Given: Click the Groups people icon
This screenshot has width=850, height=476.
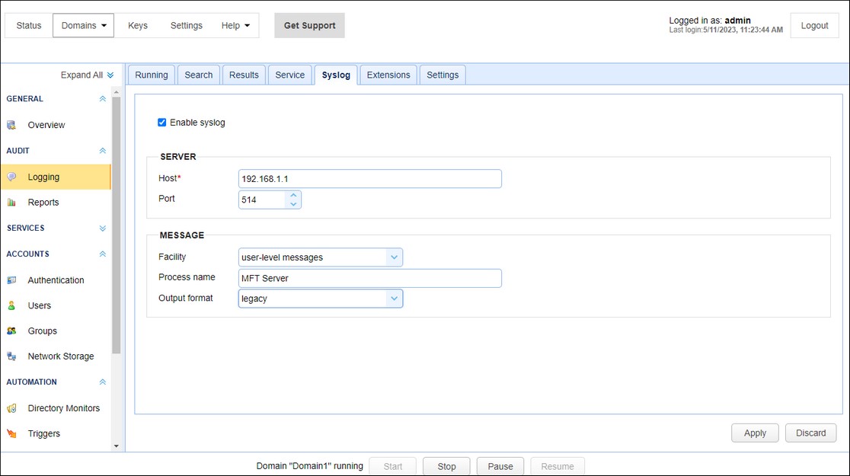Looking at the screenshot, I should [x=11, y=331].
